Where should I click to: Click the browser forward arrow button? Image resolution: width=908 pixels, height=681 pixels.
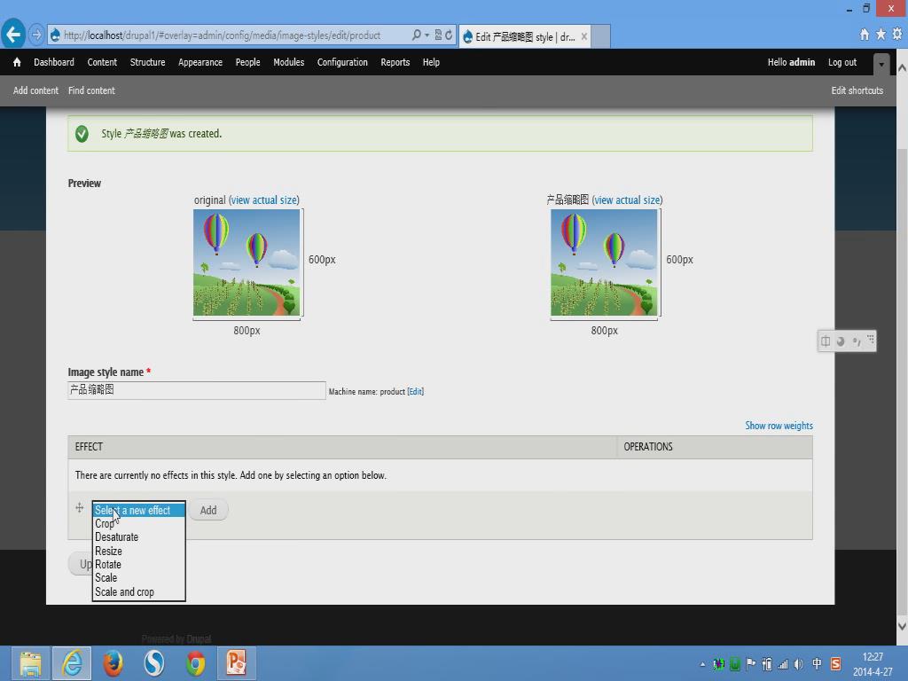pyautogui.click(x=35, y=35)
